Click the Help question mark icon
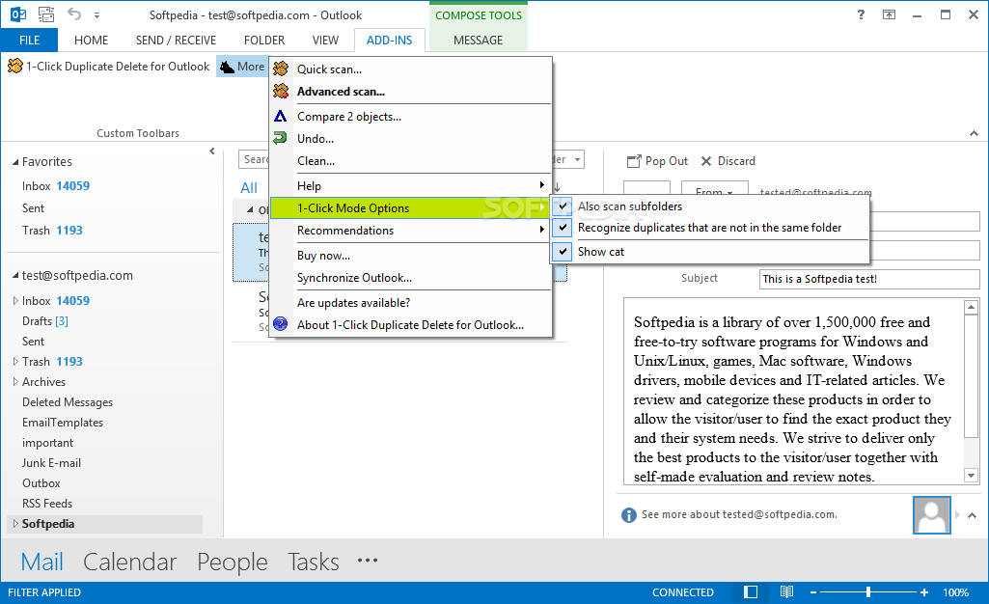The height and width of the screenshot is (604, 989). pos(861,14)
